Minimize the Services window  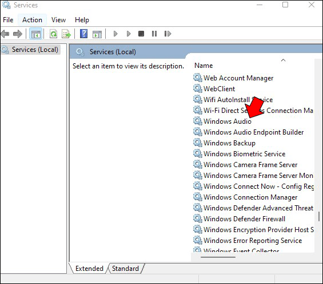pyautogui.click(x=260, y=5)
